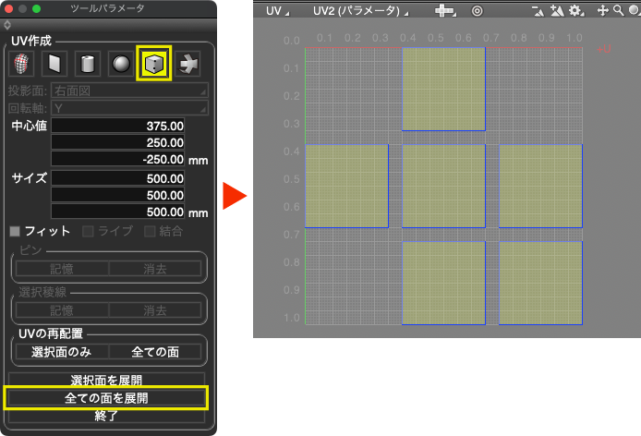Select the planar projection UV icon
641x436 pixels.
tap(54, 64)
